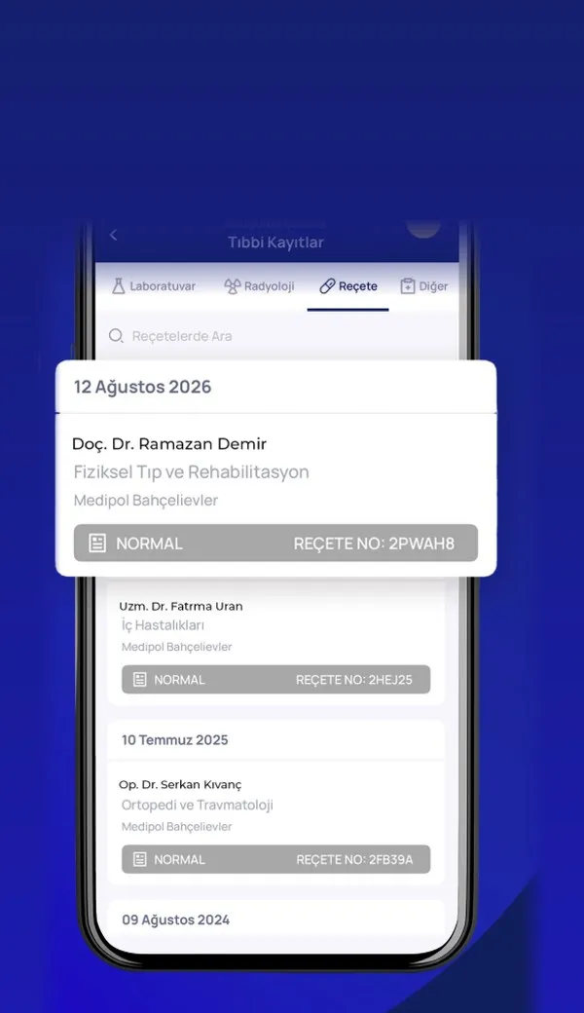584x1013 pixels.
Task: Click the 10 Temmuz 2025 date header
Action: 175,739
